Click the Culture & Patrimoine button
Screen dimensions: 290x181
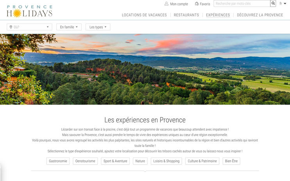[x=202, y=161]
